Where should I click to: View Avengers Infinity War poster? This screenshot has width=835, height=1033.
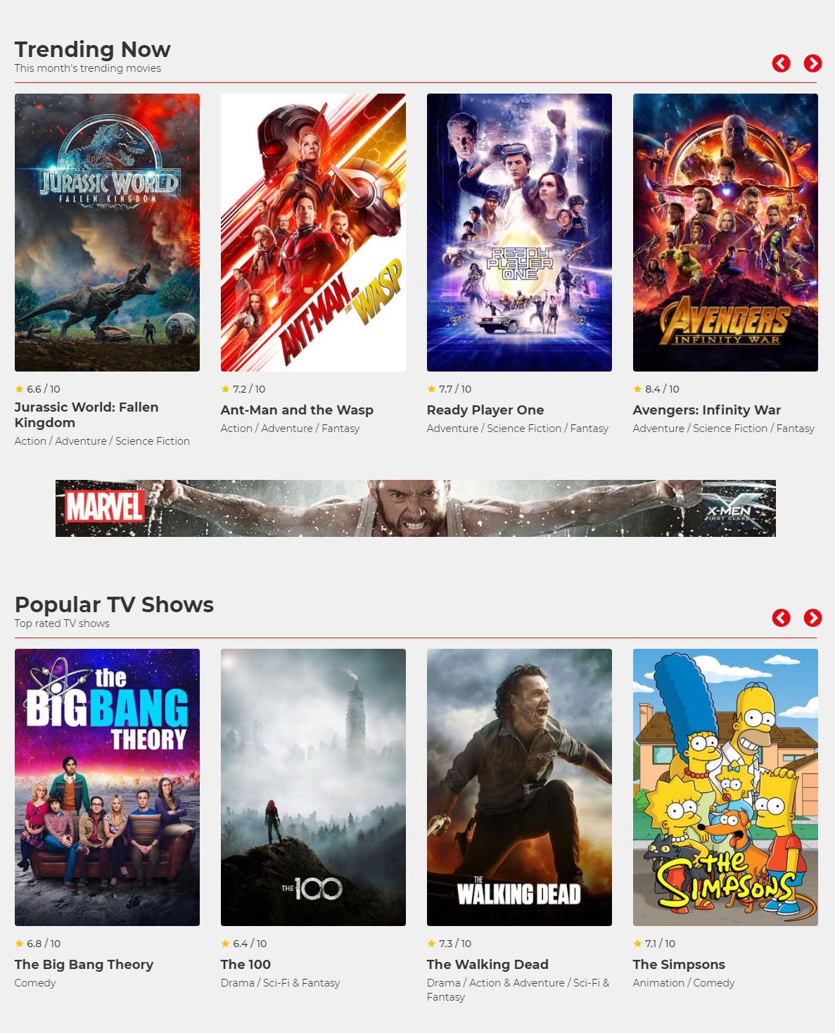tap(725, 232)
